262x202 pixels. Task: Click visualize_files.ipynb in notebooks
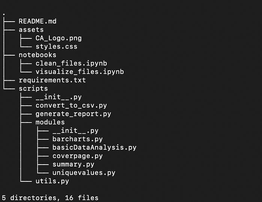tap(79, 72)
